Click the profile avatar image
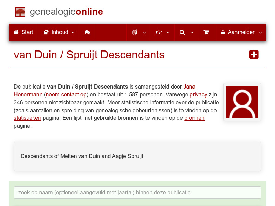 pyautogui.click(x=242, y=102)
